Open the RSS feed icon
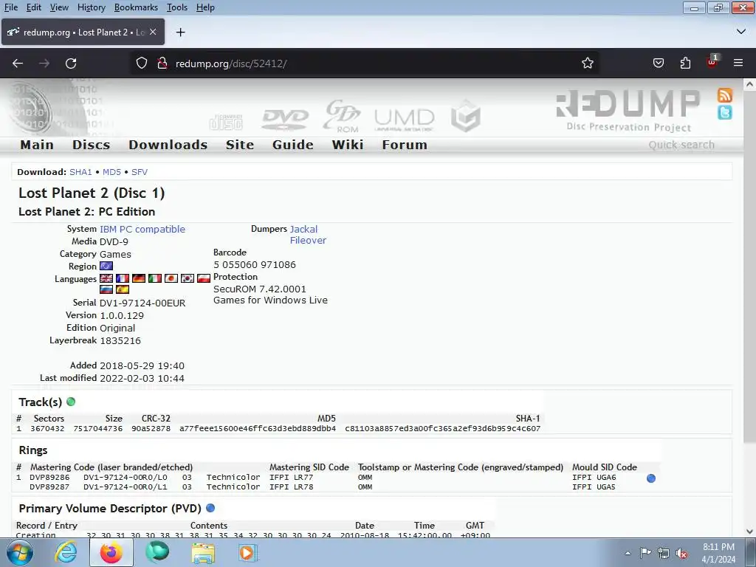756x567 pixels. [x=725, y=95]
